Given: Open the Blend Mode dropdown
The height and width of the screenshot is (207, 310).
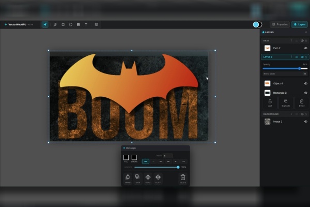Looking at the screenshot, I should tap(285, 73).
